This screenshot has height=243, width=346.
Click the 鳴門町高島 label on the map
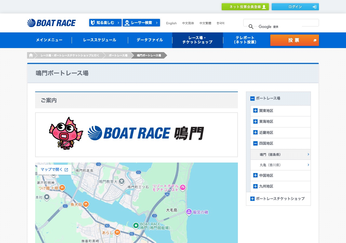[x=84, y=170]
